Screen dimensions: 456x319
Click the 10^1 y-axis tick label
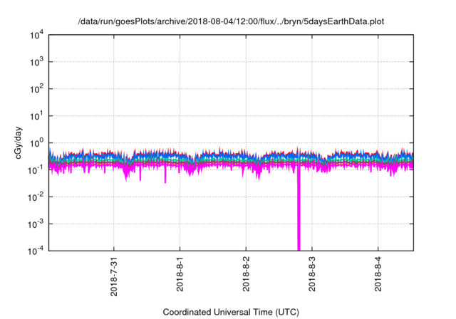point(37,116)
